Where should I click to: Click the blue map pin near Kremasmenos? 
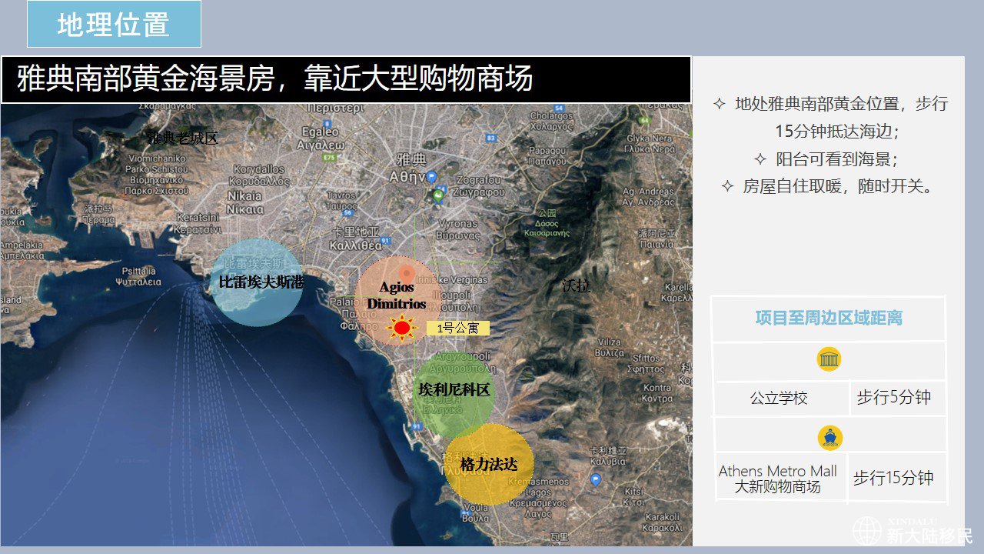[x=595, y=479]
